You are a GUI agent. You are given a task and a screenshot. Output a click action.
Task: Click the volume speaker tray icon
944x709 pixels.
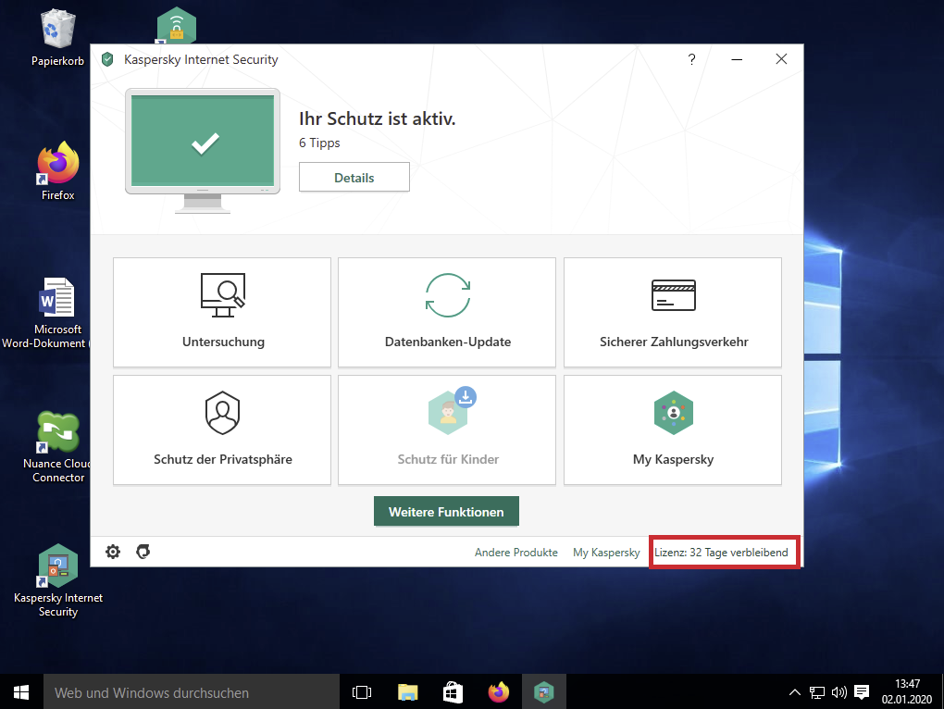(838, 692)
